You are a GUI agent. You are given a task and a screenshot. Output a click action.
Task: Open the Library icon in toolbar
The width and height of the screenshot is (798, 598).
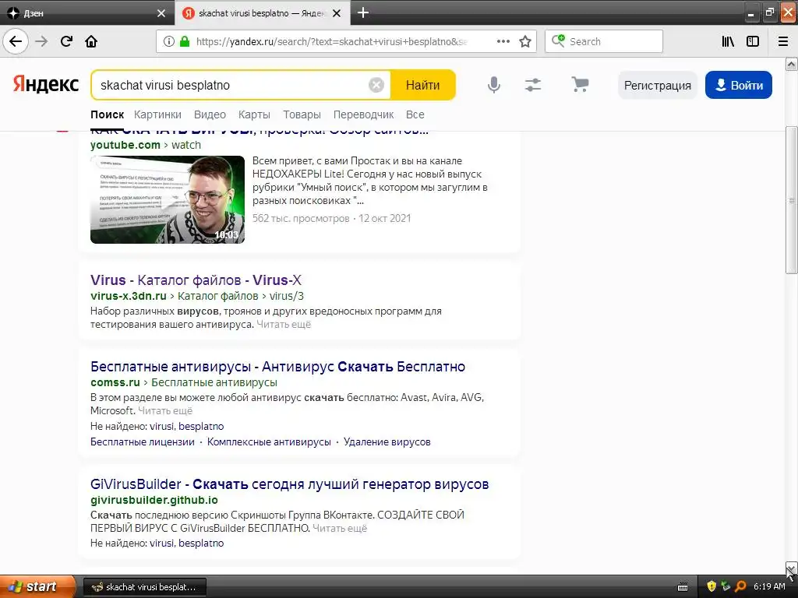pos(728,41)
